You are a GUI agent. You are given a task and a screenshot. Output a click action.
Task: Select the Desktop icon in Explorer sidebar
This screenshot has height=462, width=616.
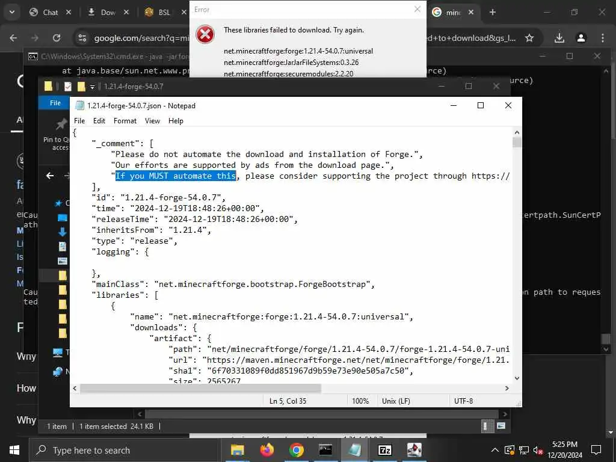tap(63, 218)
